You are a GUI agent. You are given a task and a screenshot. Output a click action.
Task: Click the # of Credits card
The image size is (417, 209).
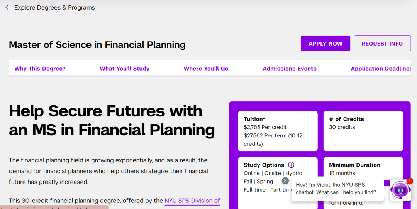tap(363, 131)
